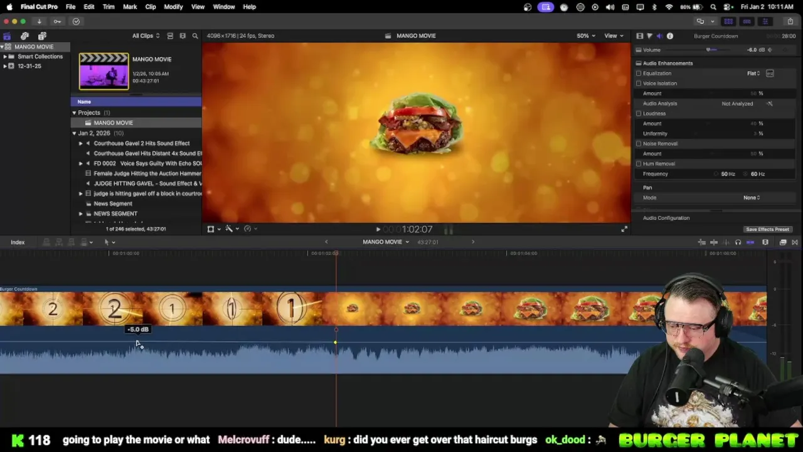803x452 pixels.
Task: Open background tasks checkmark icon
Action: click(76, 21)
